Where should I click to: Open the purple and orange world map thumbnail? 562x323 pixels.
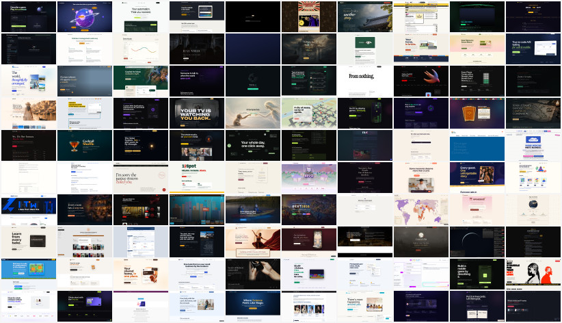coord(421,210)
